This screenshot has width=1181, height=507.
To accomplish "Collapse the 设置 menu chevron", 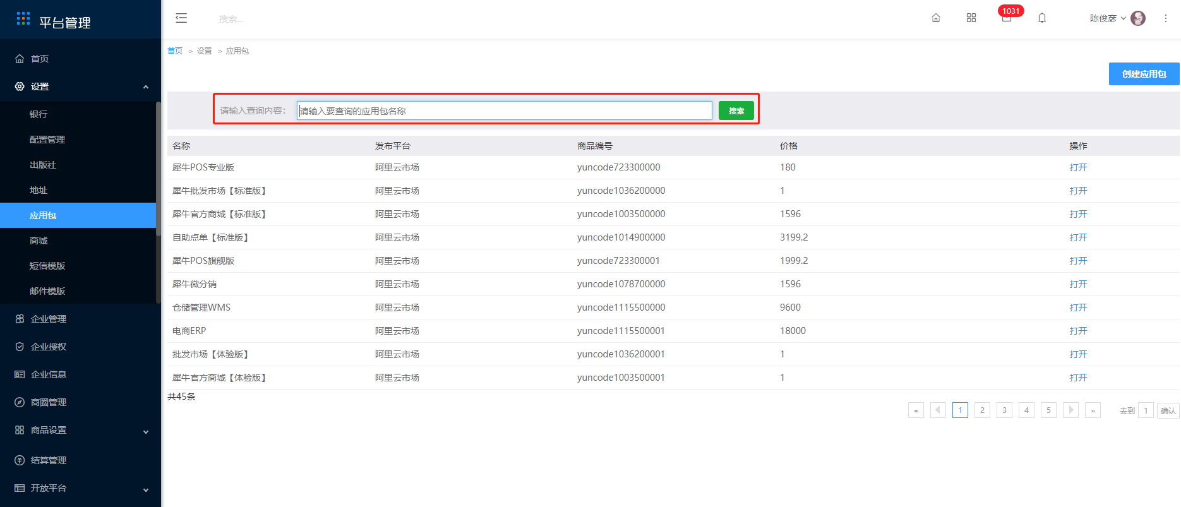I will click(x=146, y=87).
